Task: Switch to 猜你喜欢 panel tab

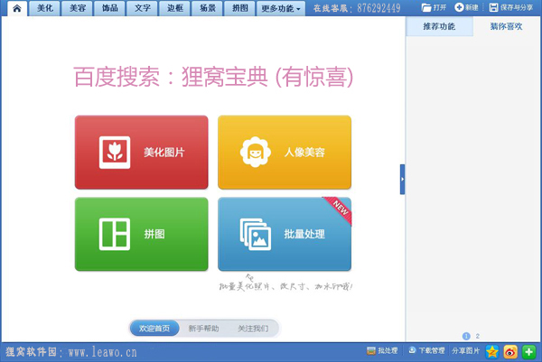Action: pos(506,26)
